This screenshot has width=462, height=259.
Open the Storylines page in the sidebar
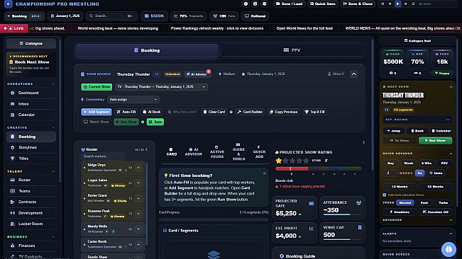pyautogui.click(x=31, y=147)
